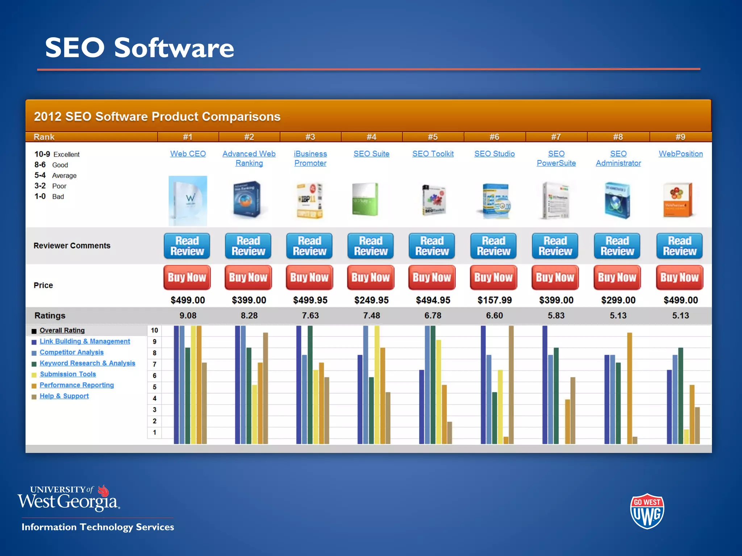This screenshot has width=742, height=556.
Task: Click Buy Now above $249.95
Action: click(x=371, y=278)
